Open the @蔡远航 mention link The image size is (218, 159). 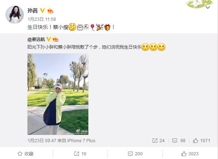point(36,39)
